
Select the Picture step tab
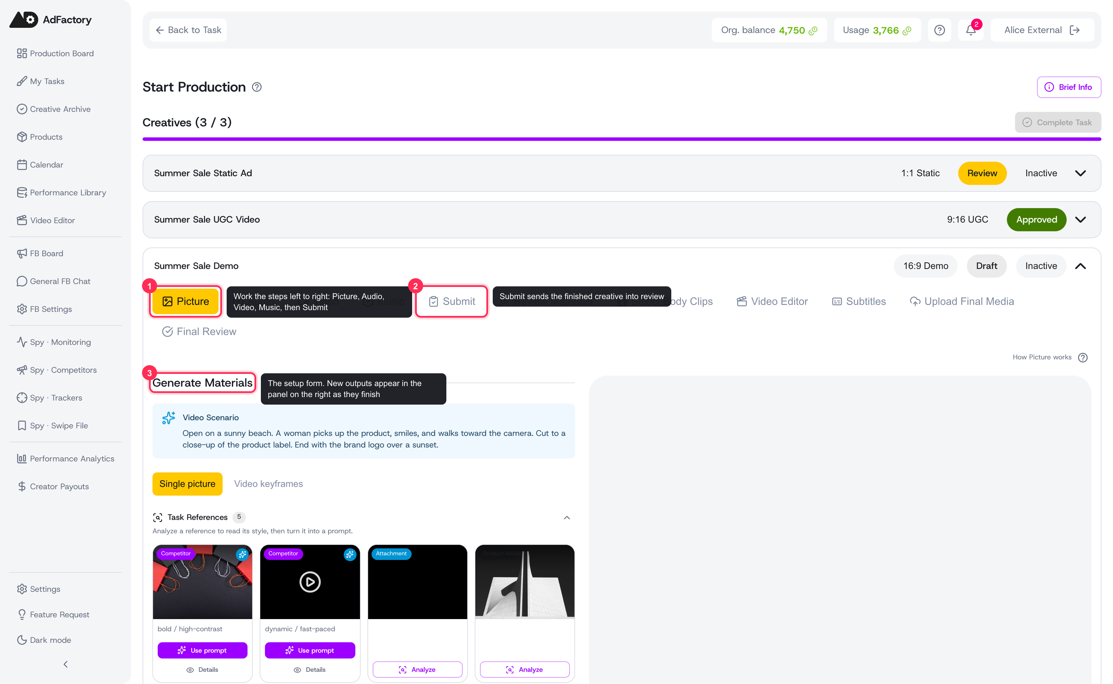coord(185,301)
